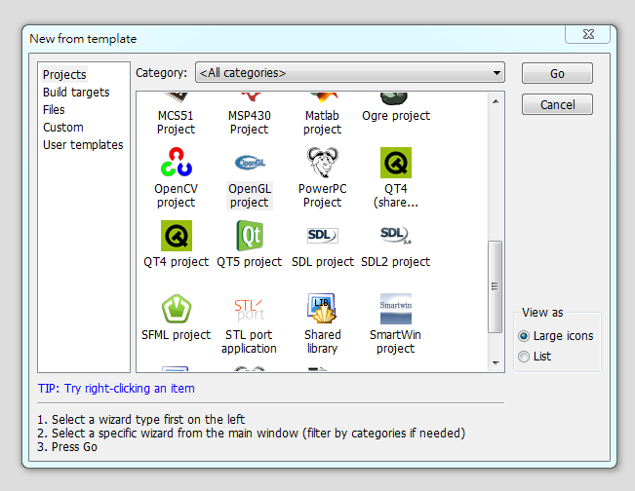Choose the STL port application icon
This screenshot has width=635, height=491.
250,310
